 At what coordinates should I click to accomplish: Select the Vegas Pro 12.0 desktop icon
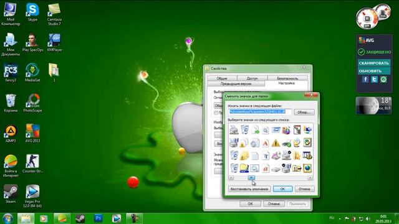coord(32,197)
